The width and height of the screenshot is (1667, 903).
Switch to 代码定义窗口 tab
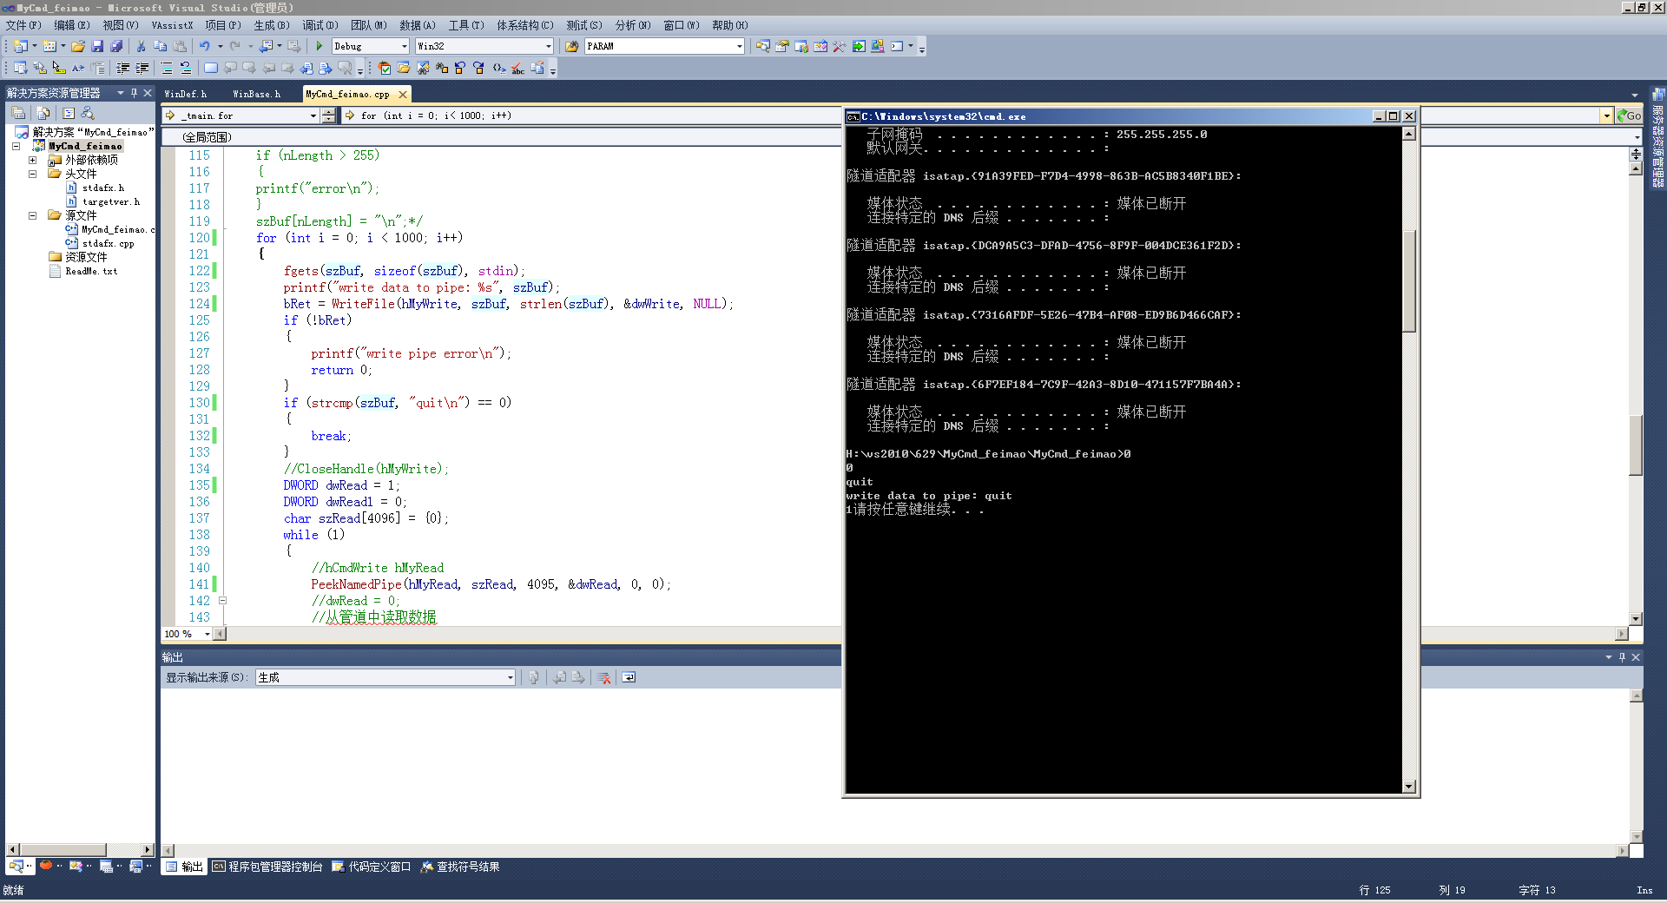(372, 867)
